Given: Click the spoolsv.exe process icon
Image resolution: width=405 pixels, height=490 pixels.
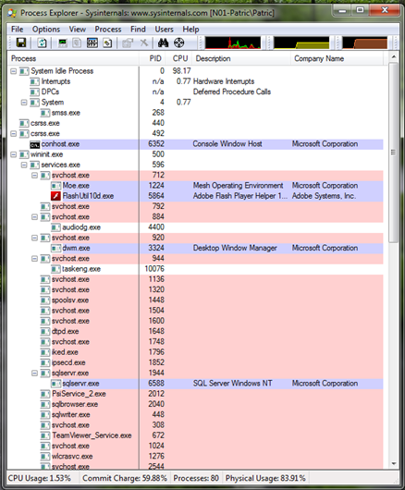Looking at the screenshot, I should 45,300.
